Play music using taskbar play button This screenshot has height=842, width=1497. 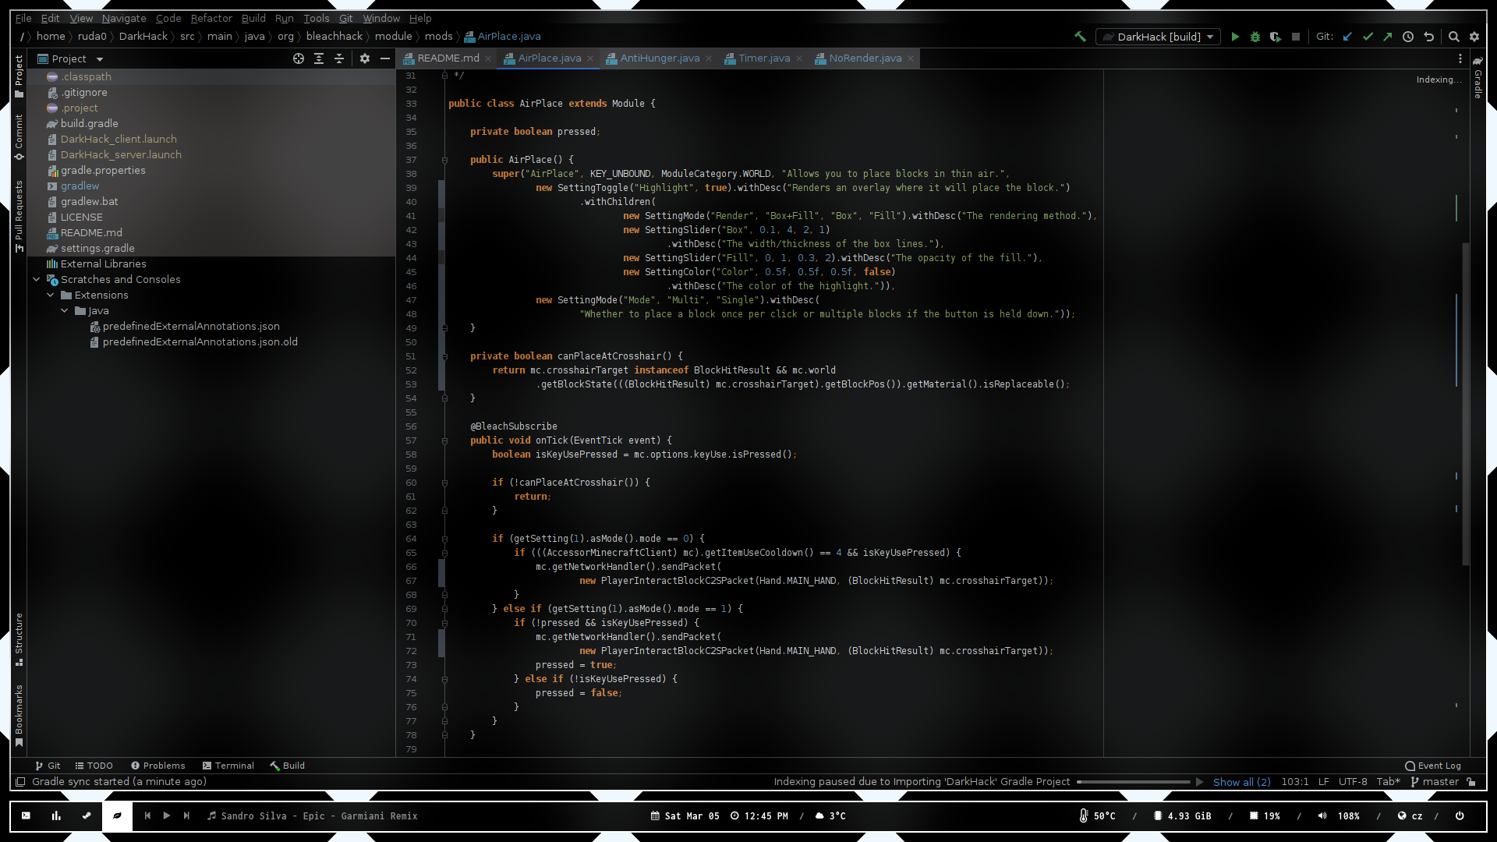click(167, 815)
